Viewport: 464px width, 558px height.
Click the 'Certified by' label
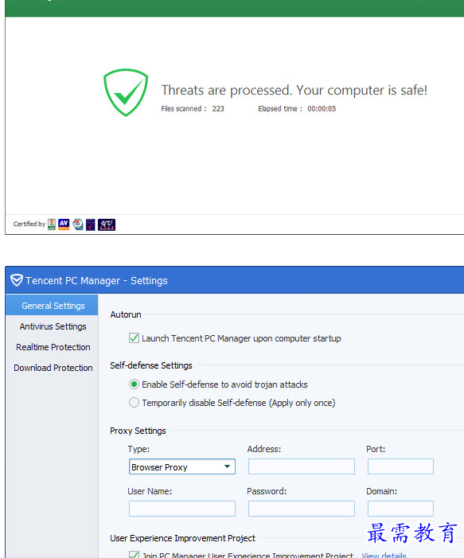[x=29, y=224]
